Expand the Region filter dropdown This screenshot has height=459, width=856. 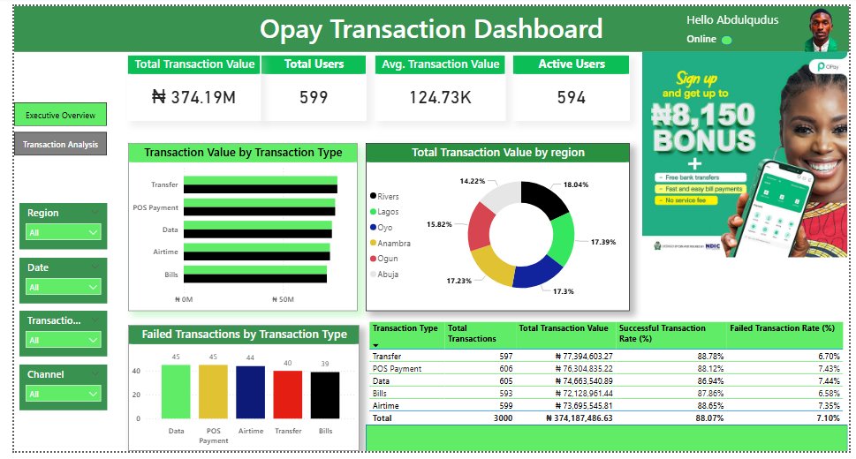(64, 232)
